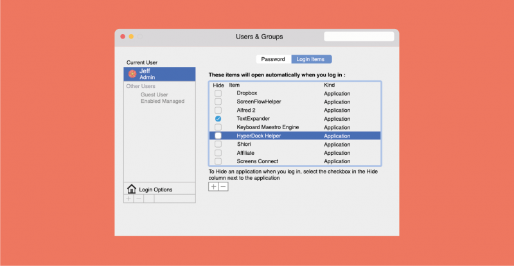Screen dimensions: 514x266
Task: Select the Login Items tab
Action: tap(312, 59)
